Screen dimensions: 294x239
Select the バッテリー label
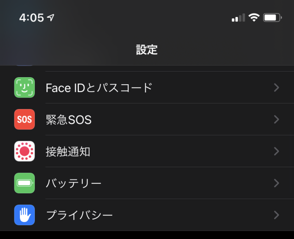(74, 183)
